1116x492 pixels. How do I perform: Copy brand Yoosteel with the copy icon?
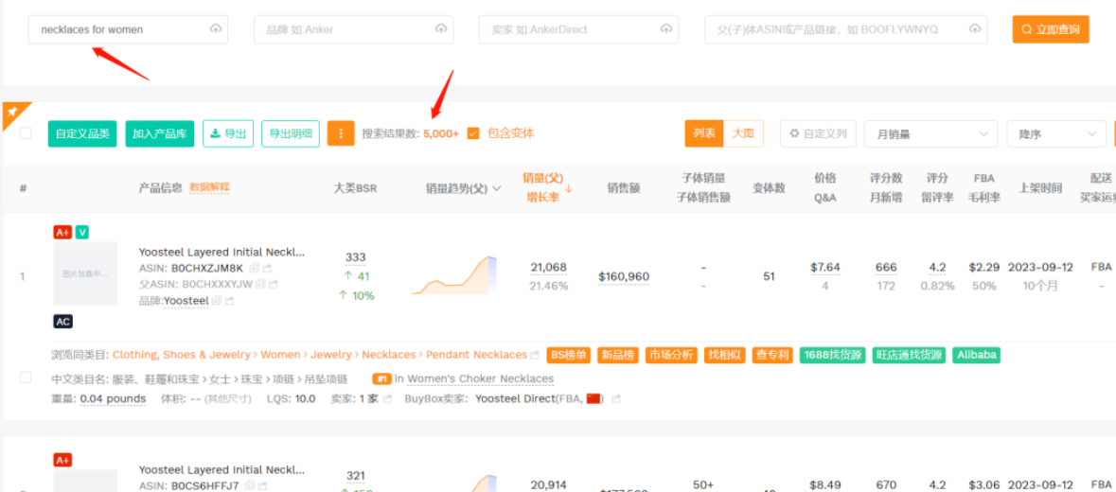click(217, 301)
